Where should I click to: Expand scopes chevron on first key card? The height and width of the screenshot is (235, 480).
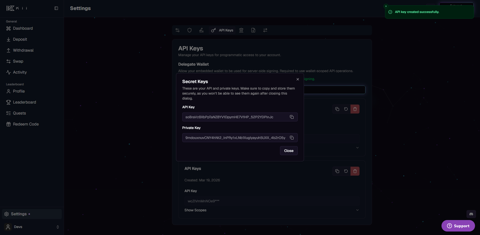coord(357,148)
